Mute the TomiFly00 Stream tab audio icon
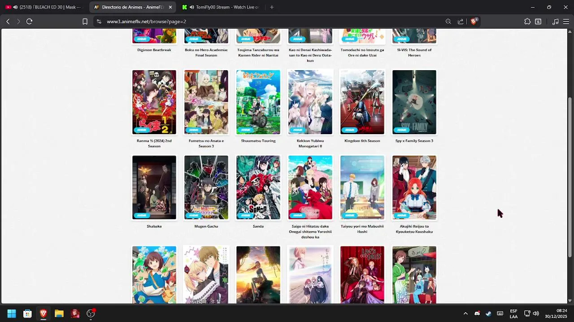The height and width of the screenshot is (322, 574). pyautogui.click(x=192, y=7)
